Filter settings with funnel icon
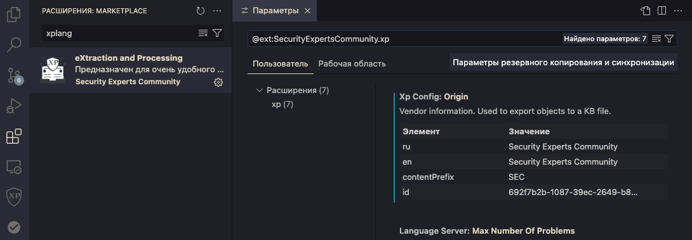 [669, 39]
